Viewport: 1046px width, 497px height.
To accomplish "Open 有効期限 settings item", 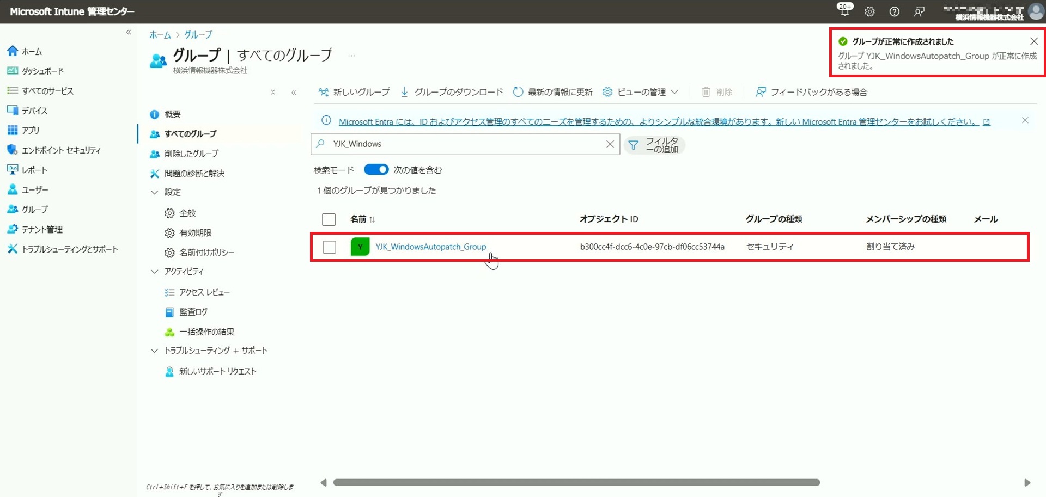I will click(x=188, y=232).
